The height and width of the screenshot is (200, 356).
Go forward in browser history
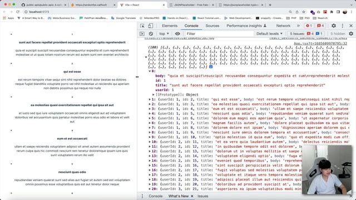point(11,12)
